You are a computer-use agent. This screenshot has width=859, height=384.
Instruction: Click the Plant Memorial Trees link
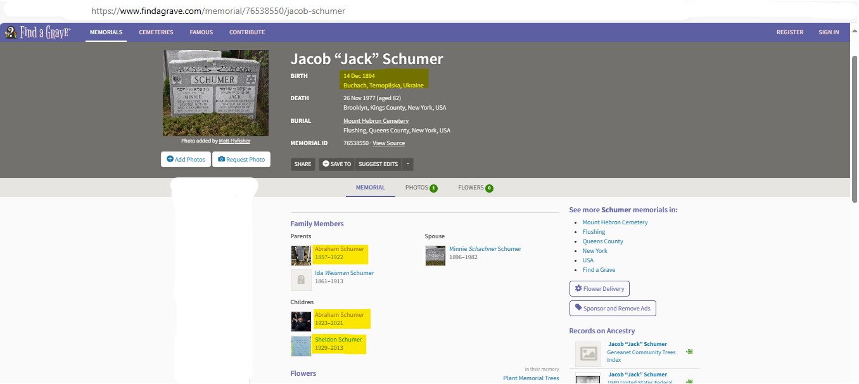coord(531,378)
